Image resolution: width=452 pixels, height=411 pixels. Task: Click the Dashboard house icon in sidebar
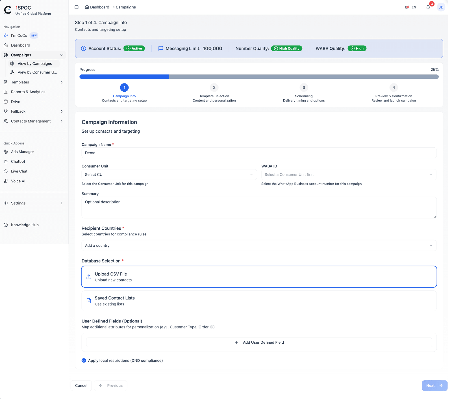(x=6, y=45)
